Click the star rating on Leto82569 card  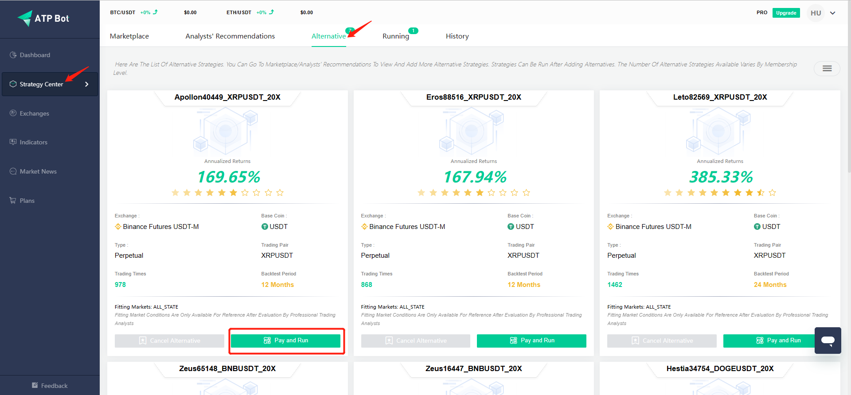[720, 193]
